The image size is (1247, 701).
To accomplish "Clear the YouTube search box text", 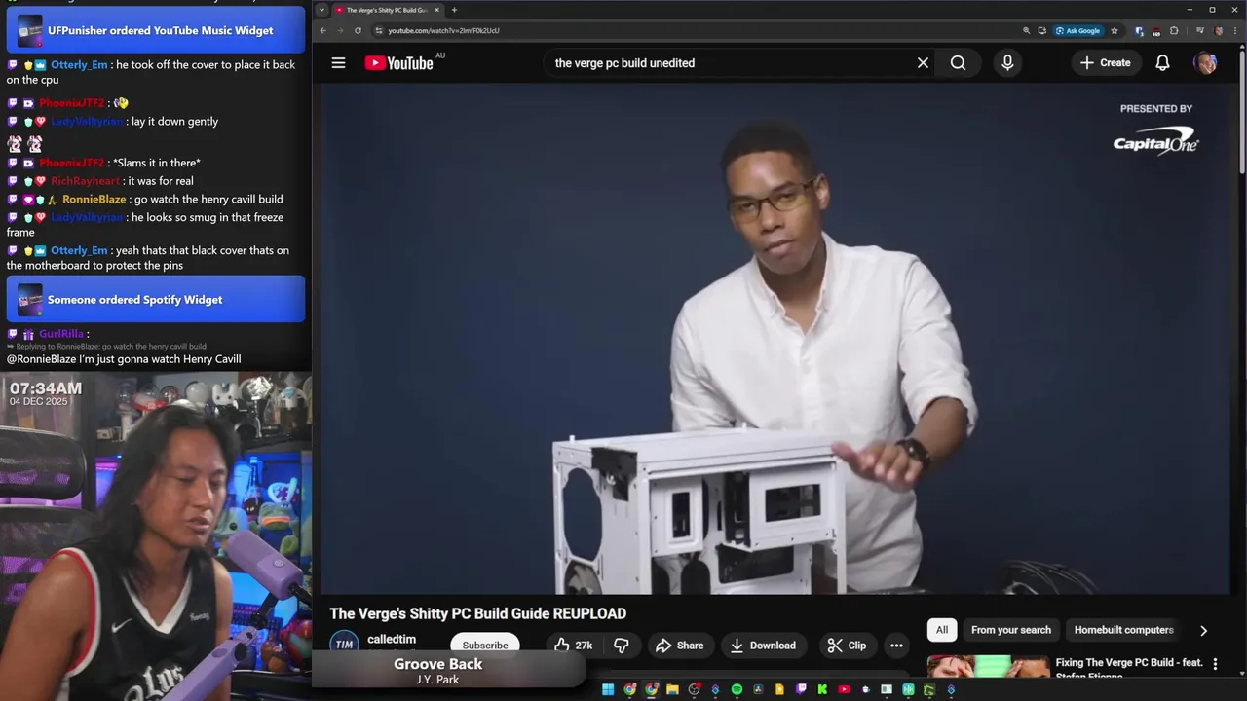I will click(923, 63).
